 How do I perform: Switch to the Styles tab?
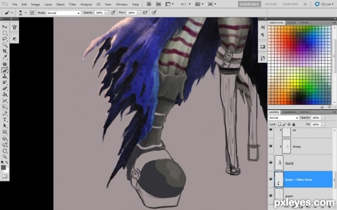(304, 22)
